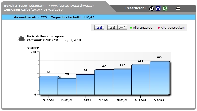Click the value label 152 above bar
Screen dimensions: 197x111
click(x=159, y=58)
